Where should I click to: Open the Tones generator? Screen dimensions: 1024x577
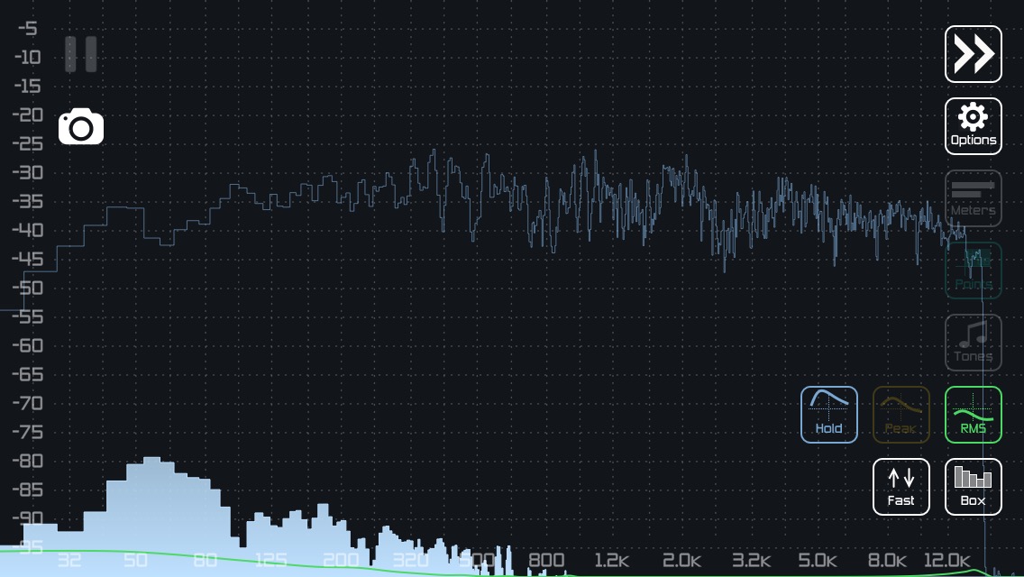(x=973, y=343)
